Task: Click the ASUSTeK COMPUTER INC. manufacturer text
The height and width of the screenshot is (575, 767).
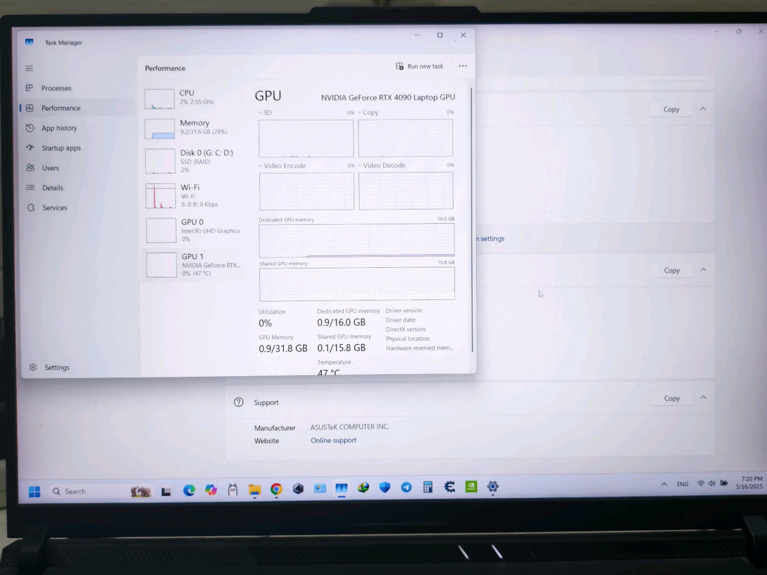Action: 350,427
